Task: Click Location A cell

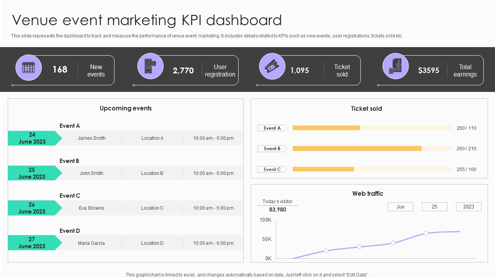Action: point(152,138)
